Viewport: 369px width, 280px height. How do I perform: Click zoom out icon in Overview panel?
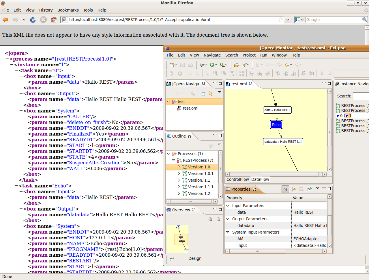tap(219, 219)
